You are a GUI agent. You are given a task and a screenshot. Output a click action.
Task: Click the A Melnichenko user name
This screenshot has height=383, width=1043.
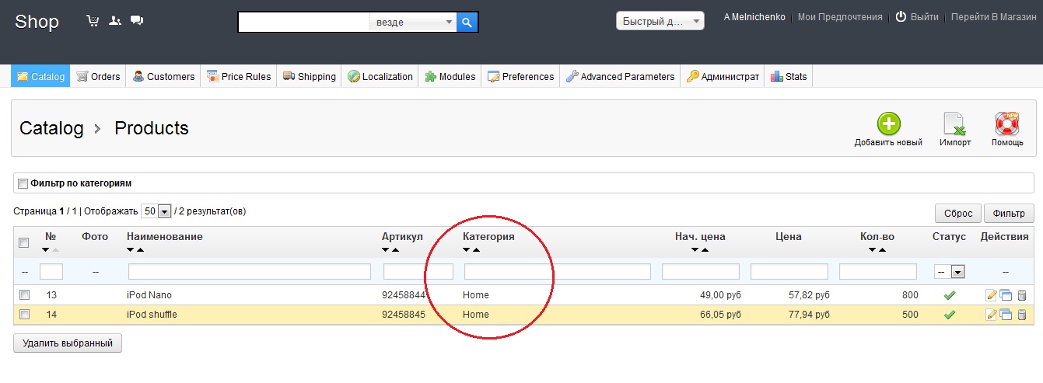[x=754, y=16]
